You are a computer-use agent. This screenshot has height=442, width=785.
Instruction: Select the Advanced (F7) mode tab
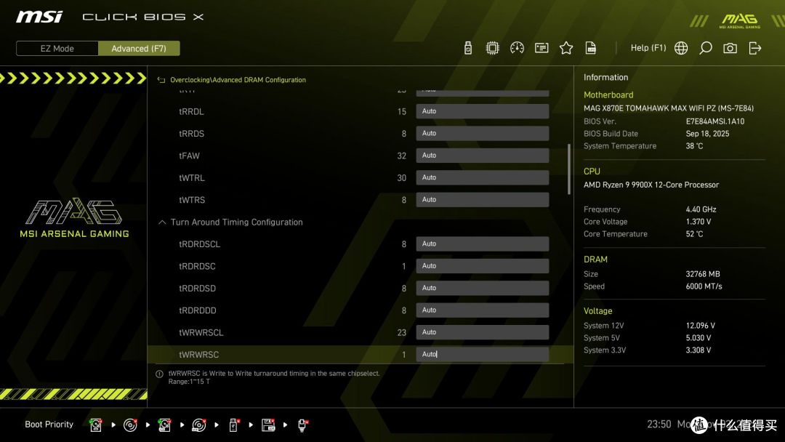click(139, 49)
